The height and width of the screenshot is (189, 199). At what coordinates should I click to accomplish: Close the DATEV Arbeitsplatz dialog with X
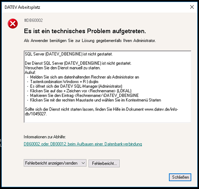point(192,7)
